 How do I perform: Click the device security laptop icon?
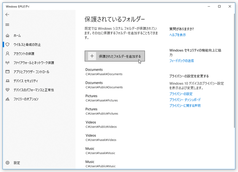pyautogui.click(x=7, y=81)
